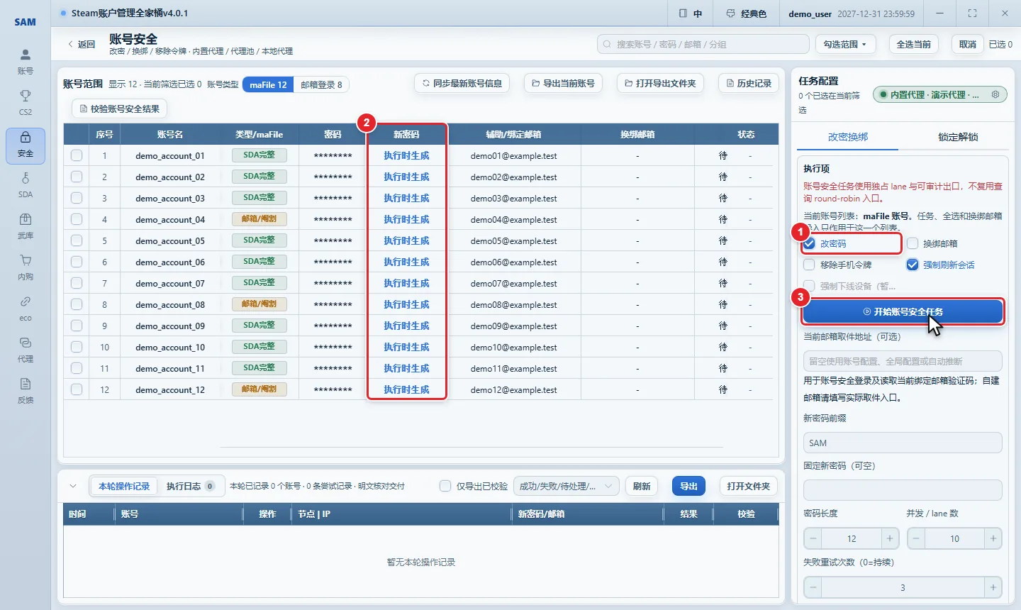Decrease the 并发 lane 数 value
1021x610 pixels.
pos(916,538)
